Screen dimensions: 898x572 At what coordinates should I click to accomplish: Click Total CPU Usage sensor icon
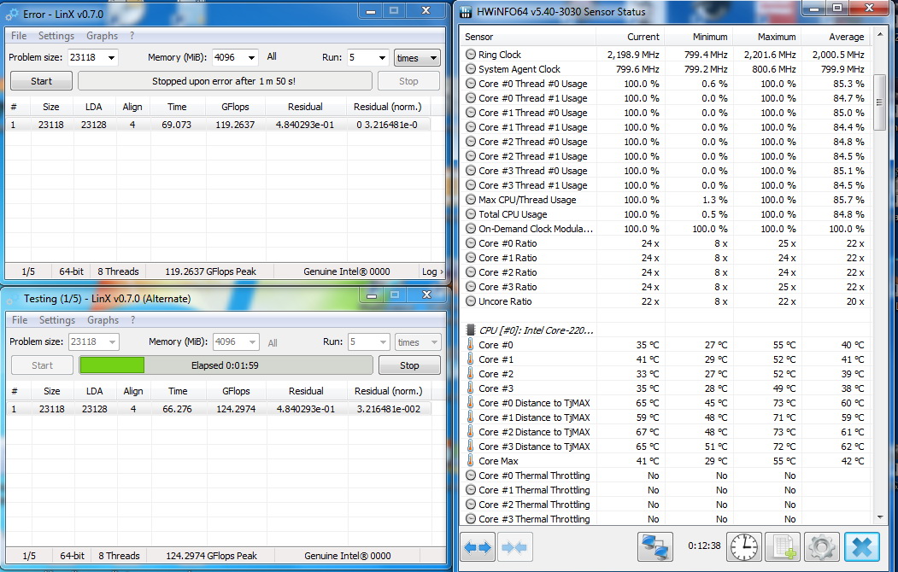[471, 214]
